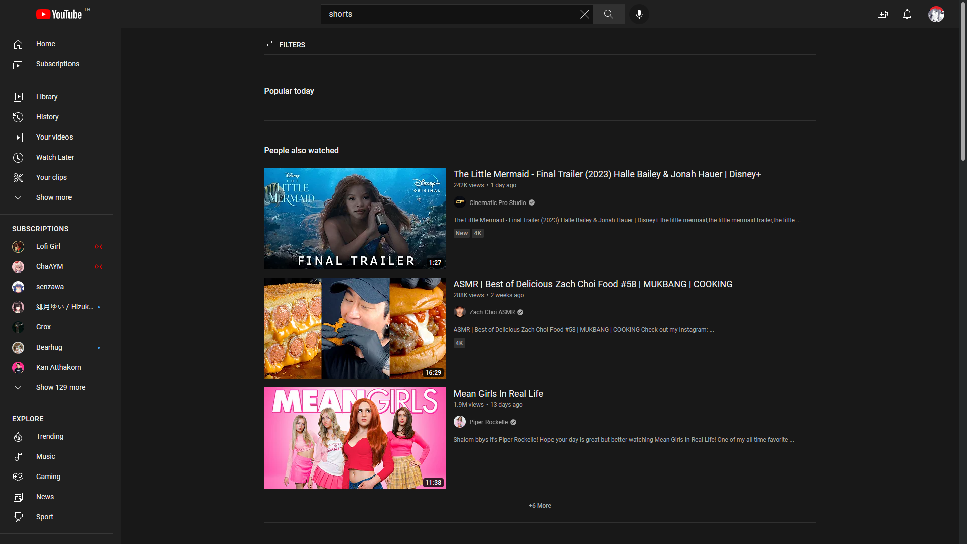This screenshot has width=967, height=544.
Task: Open ChaAYM channel avatar
Action: tap(18, 267)
